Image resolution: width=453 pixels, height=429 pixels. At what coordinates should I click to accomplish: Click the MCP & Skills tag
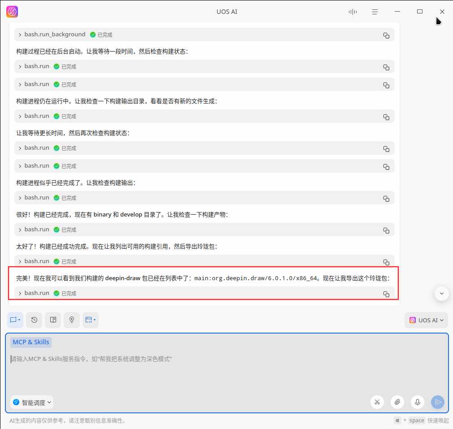point(31,342)
